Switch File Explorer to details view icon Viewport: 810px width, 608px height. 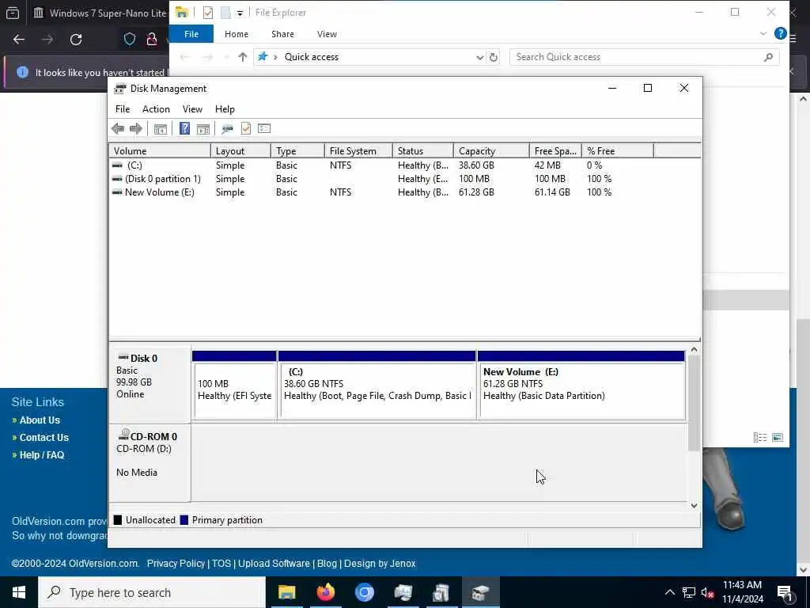pos(760,437)
